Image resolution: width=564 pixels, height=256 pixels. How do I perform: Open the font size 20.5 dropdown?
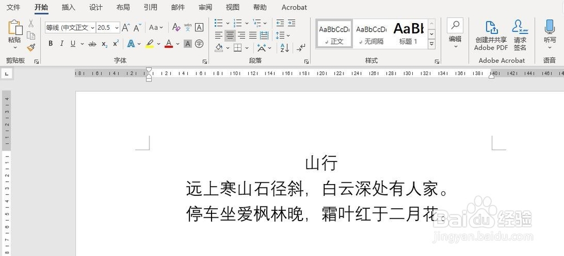[x=117, y=28]
